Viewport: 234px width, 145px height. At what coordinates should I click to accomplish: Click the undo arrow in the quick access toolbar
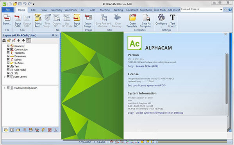coord(25,4)
